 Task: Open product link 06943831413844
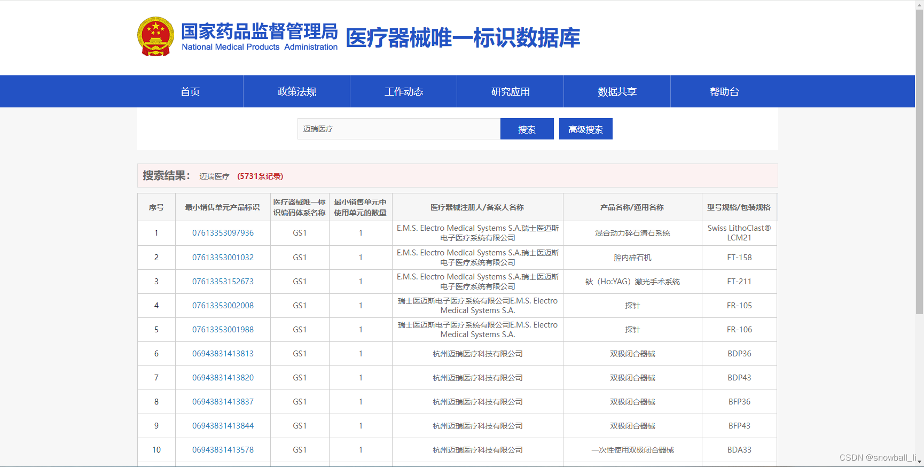coord(223,426)
